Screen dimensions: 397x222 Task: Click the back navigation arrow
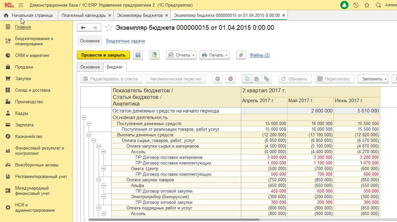coord(83,28)
